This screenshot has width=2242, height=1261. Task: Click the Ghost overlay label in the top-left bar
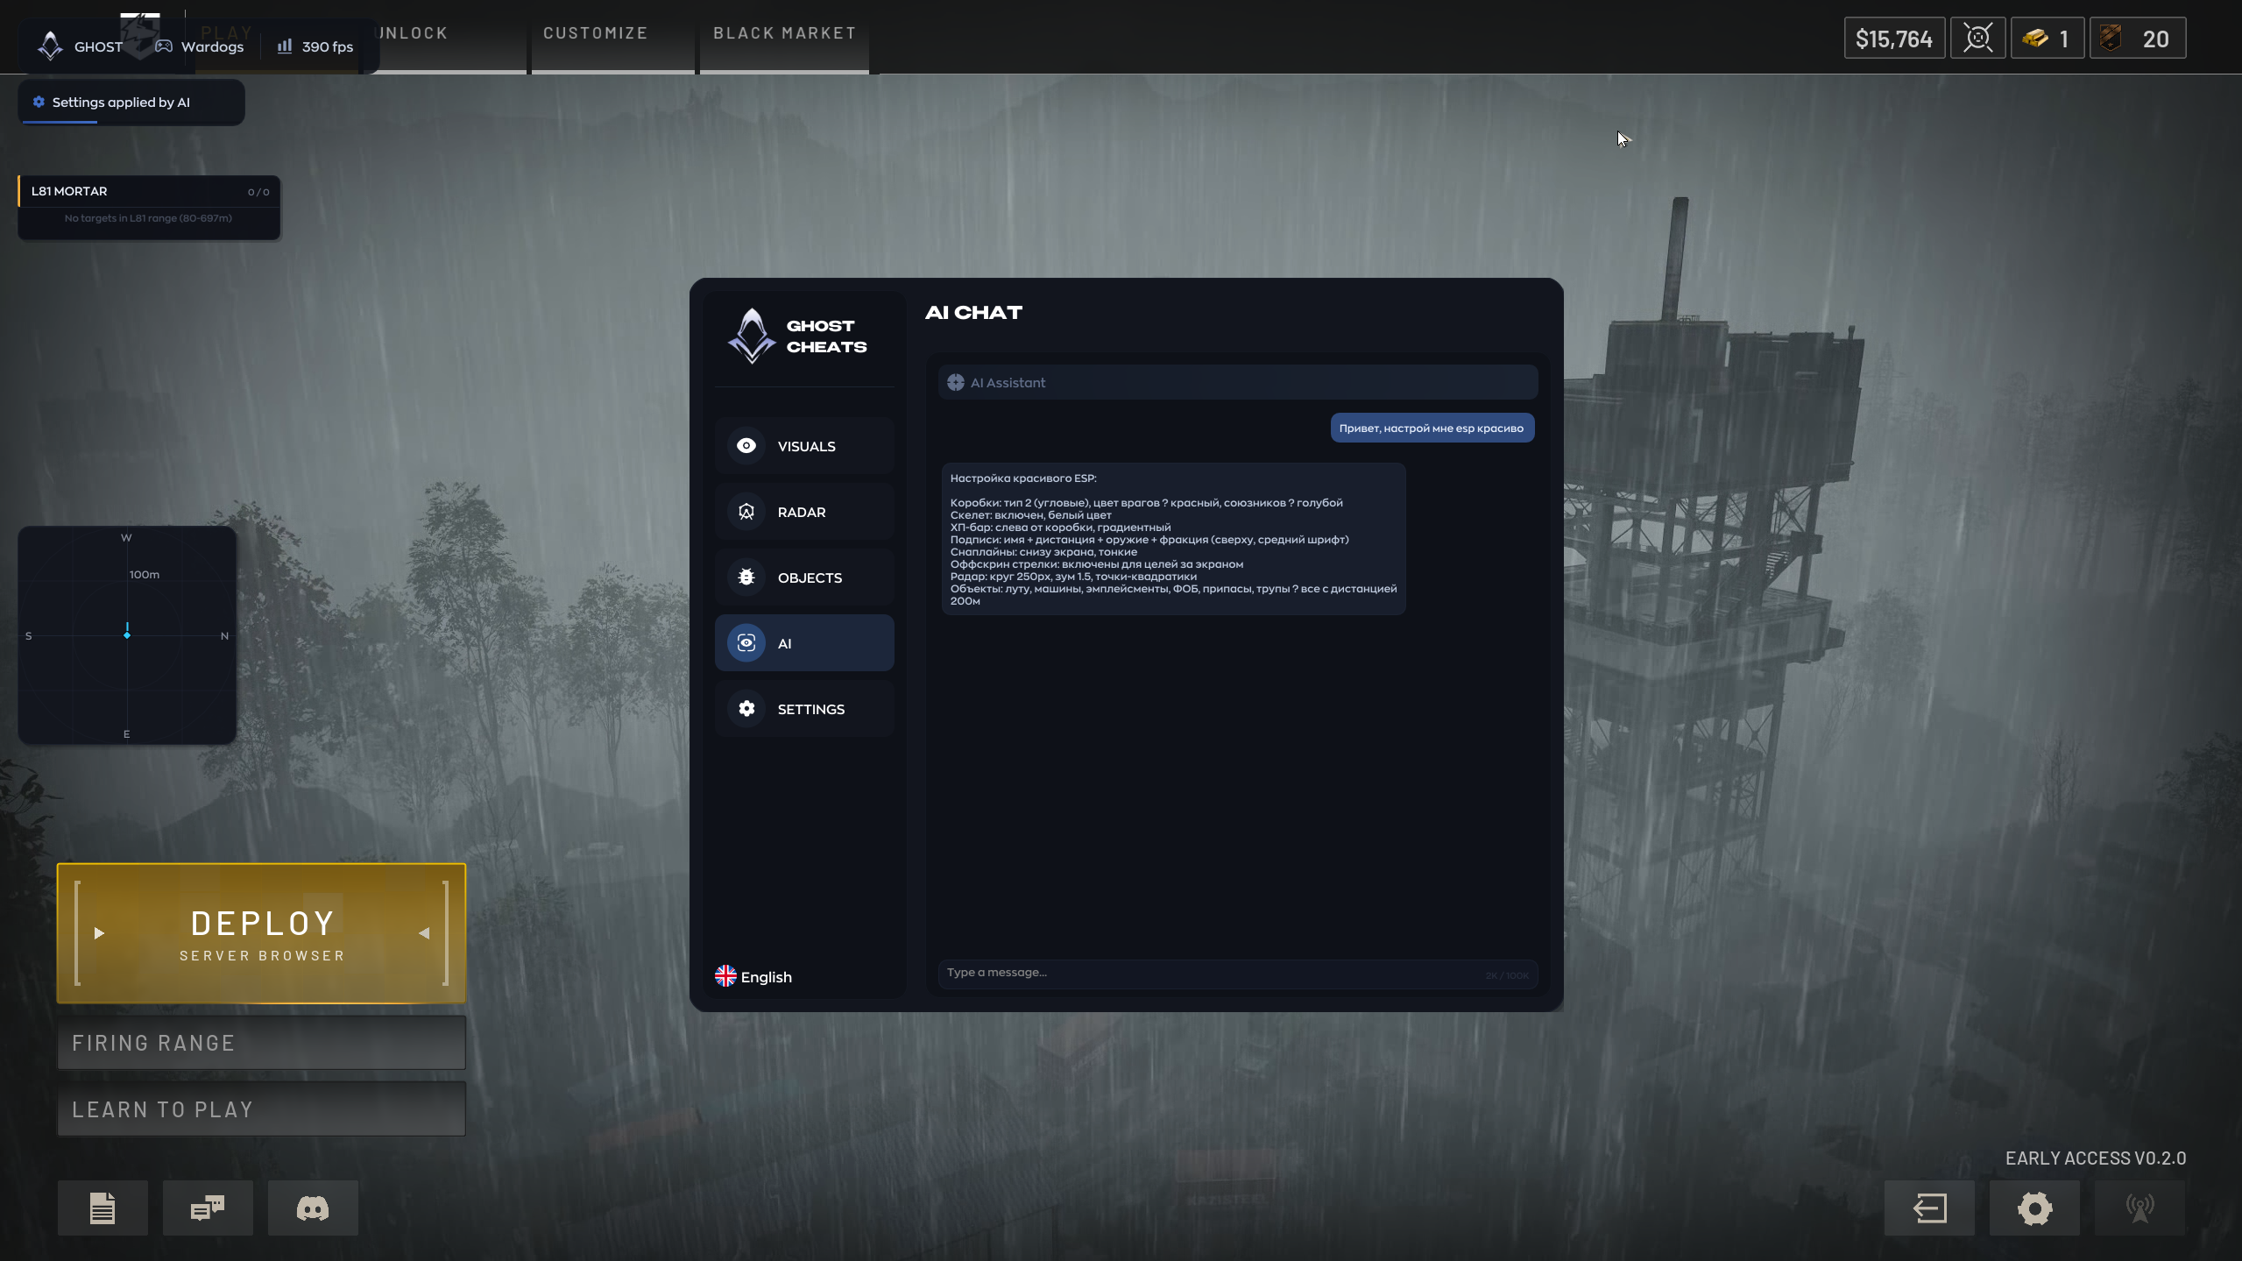[x=81, y=46]
